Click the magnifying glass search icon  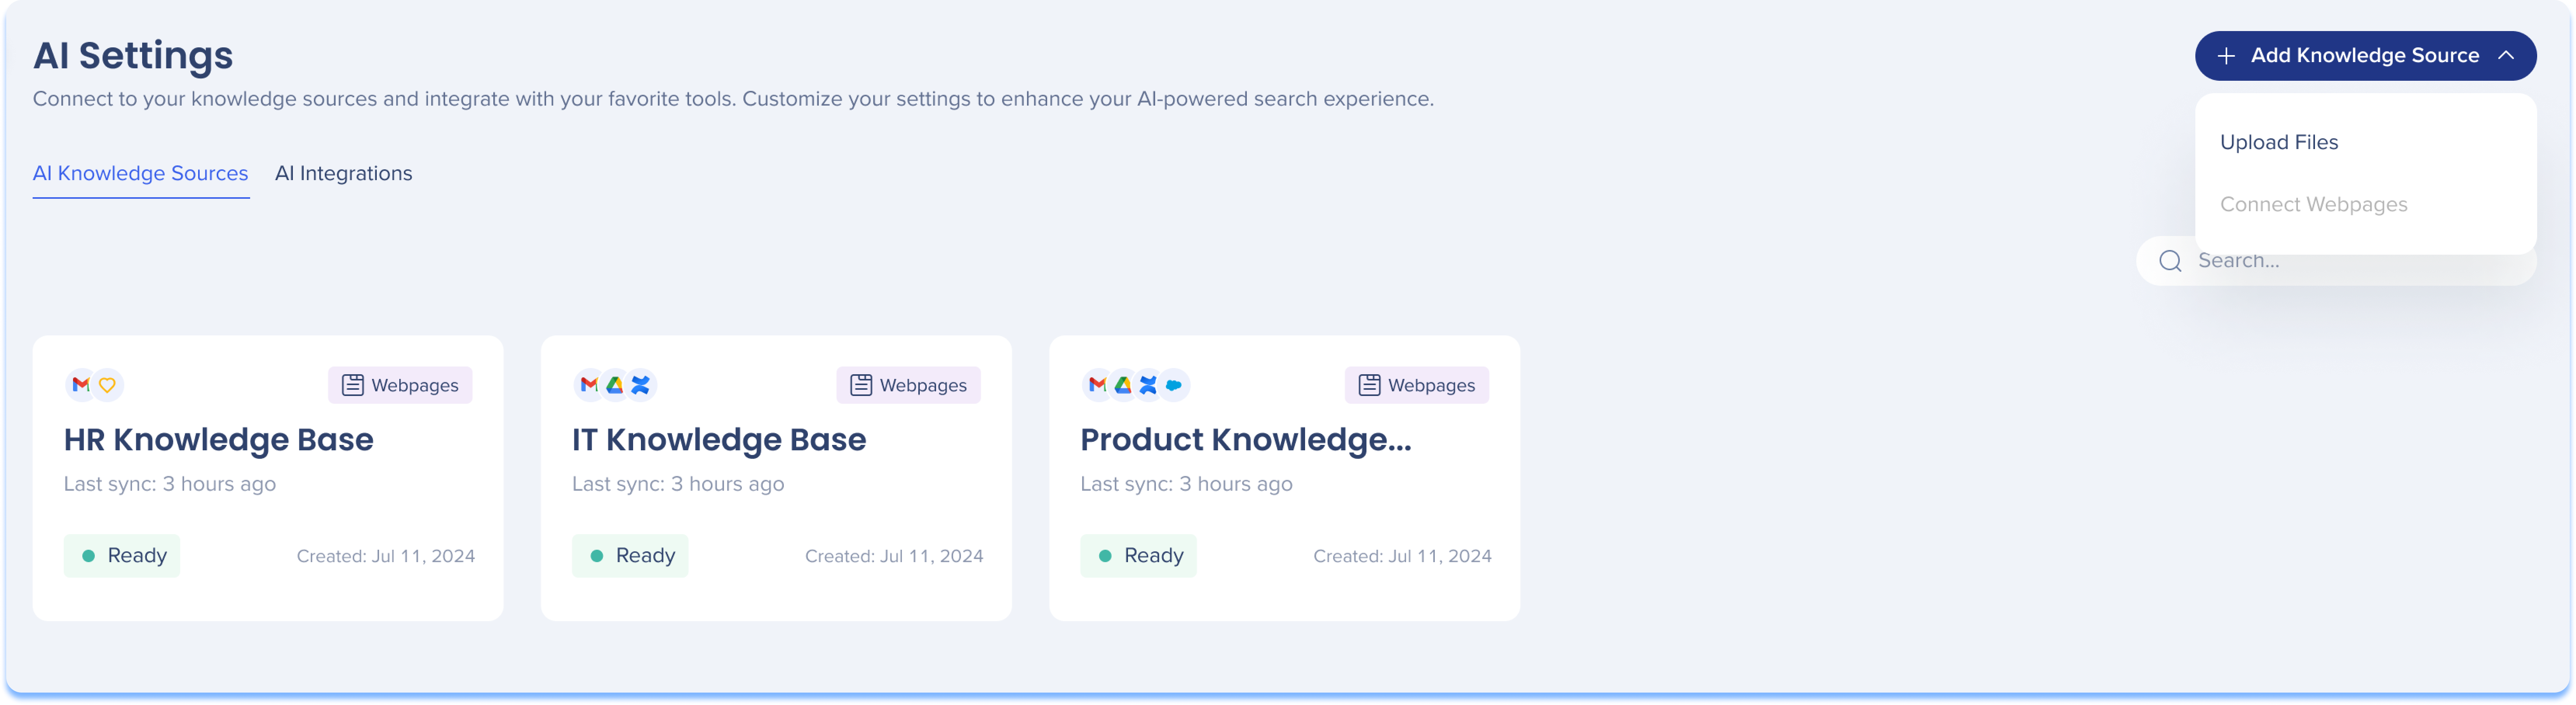(2170, 261)
